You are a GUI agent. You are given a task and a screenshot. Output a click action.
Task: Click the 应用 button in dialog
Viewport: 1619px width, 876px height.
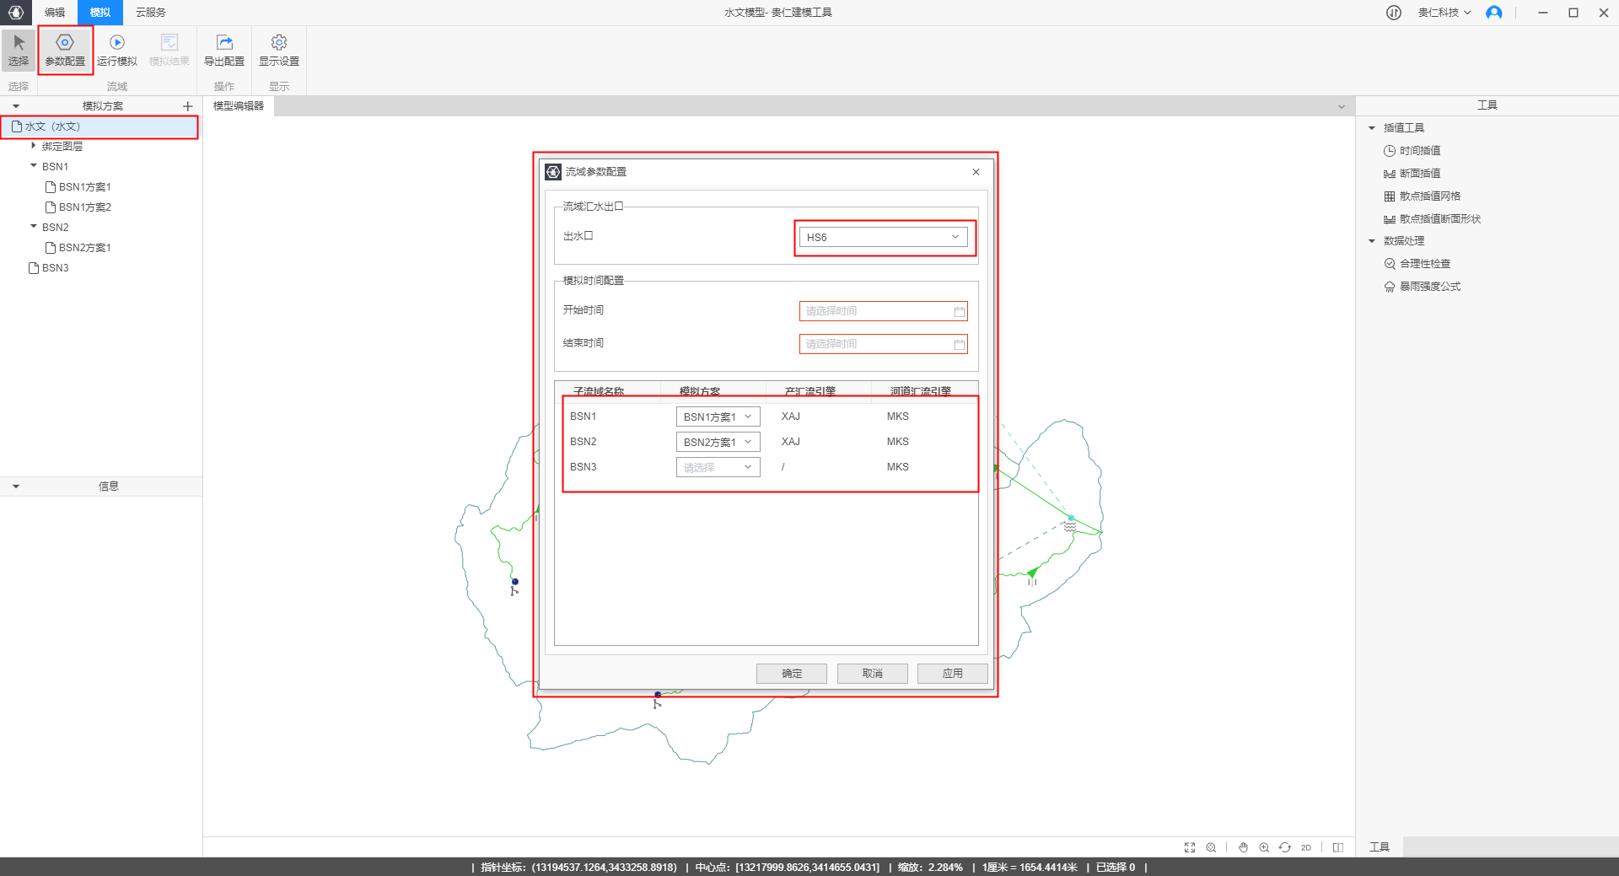pyautogui.click(x=952, y=674)
